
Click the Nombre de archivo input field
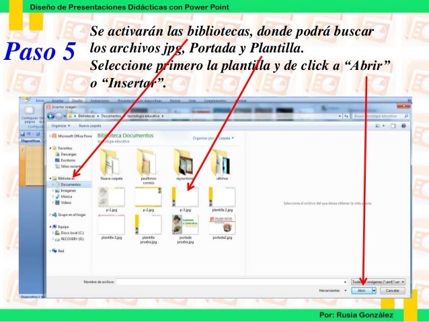click(x=231, y=282)
